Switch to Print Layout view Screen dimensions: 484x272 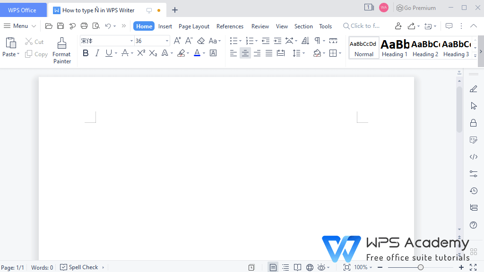(273, 267)
